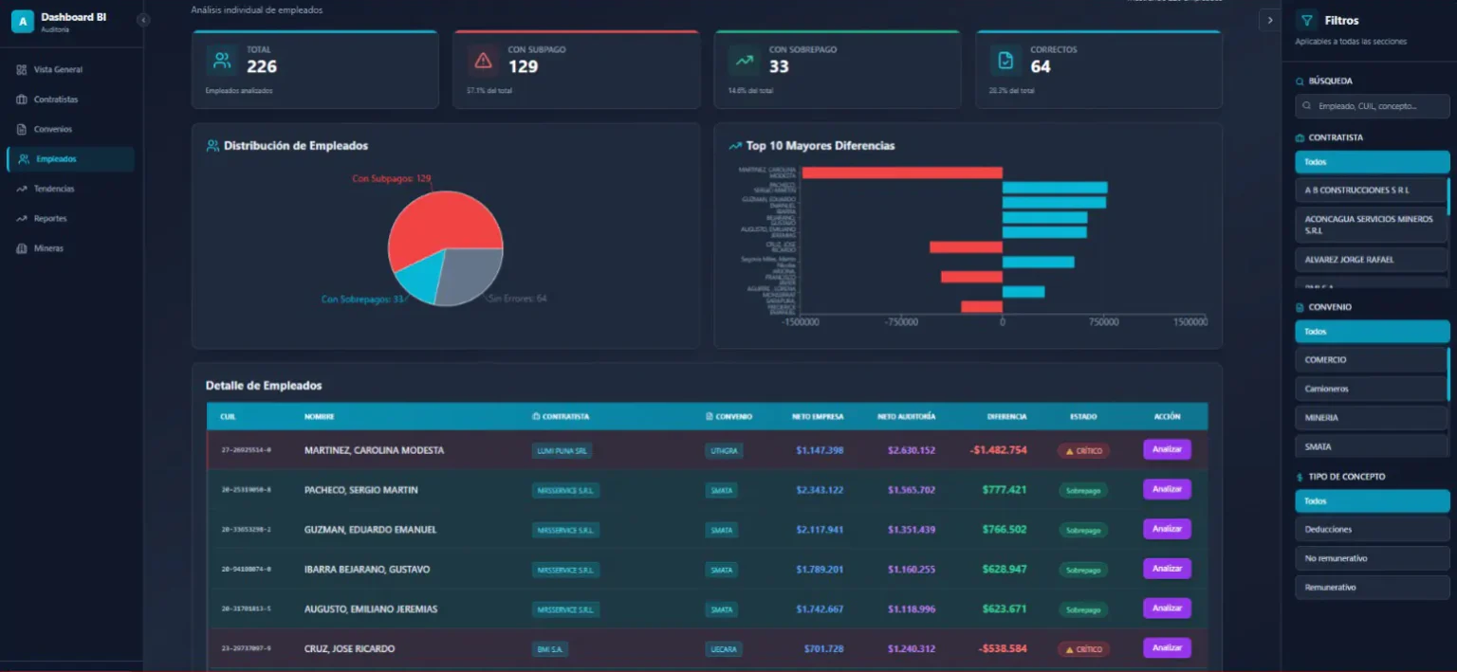Click the Mineras building icon
Viewport: 1457px width, 672px height.
click(22, 249)
